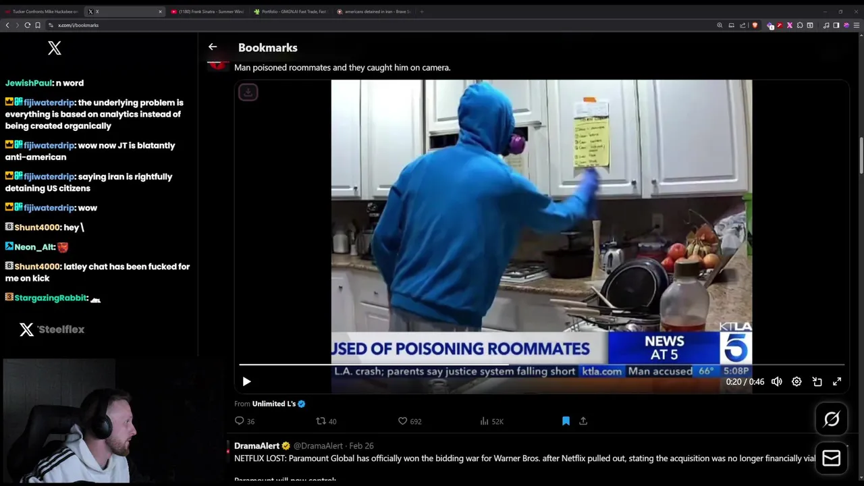Toggle the browser sidebar panel
The width and height of the screenshot is (864, 486).
[x=836, y=25]
